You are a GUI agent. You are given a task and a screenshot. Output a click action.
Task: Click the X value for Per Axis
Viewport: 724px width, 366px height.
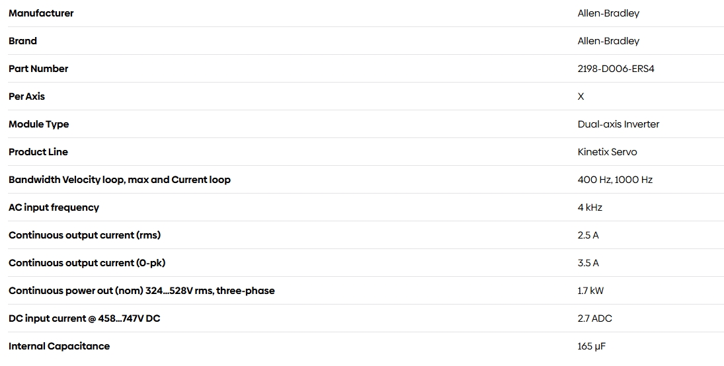tap(581, 96)
